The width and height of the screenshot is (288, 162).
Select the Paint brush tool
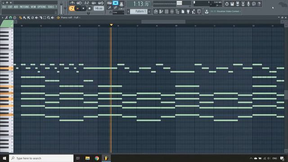(24, 18)
